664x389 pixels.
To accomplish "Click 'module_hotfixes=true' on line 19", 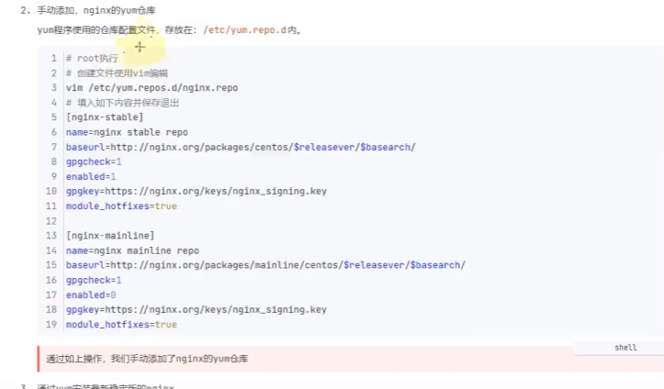I will (x=121, y=325).
